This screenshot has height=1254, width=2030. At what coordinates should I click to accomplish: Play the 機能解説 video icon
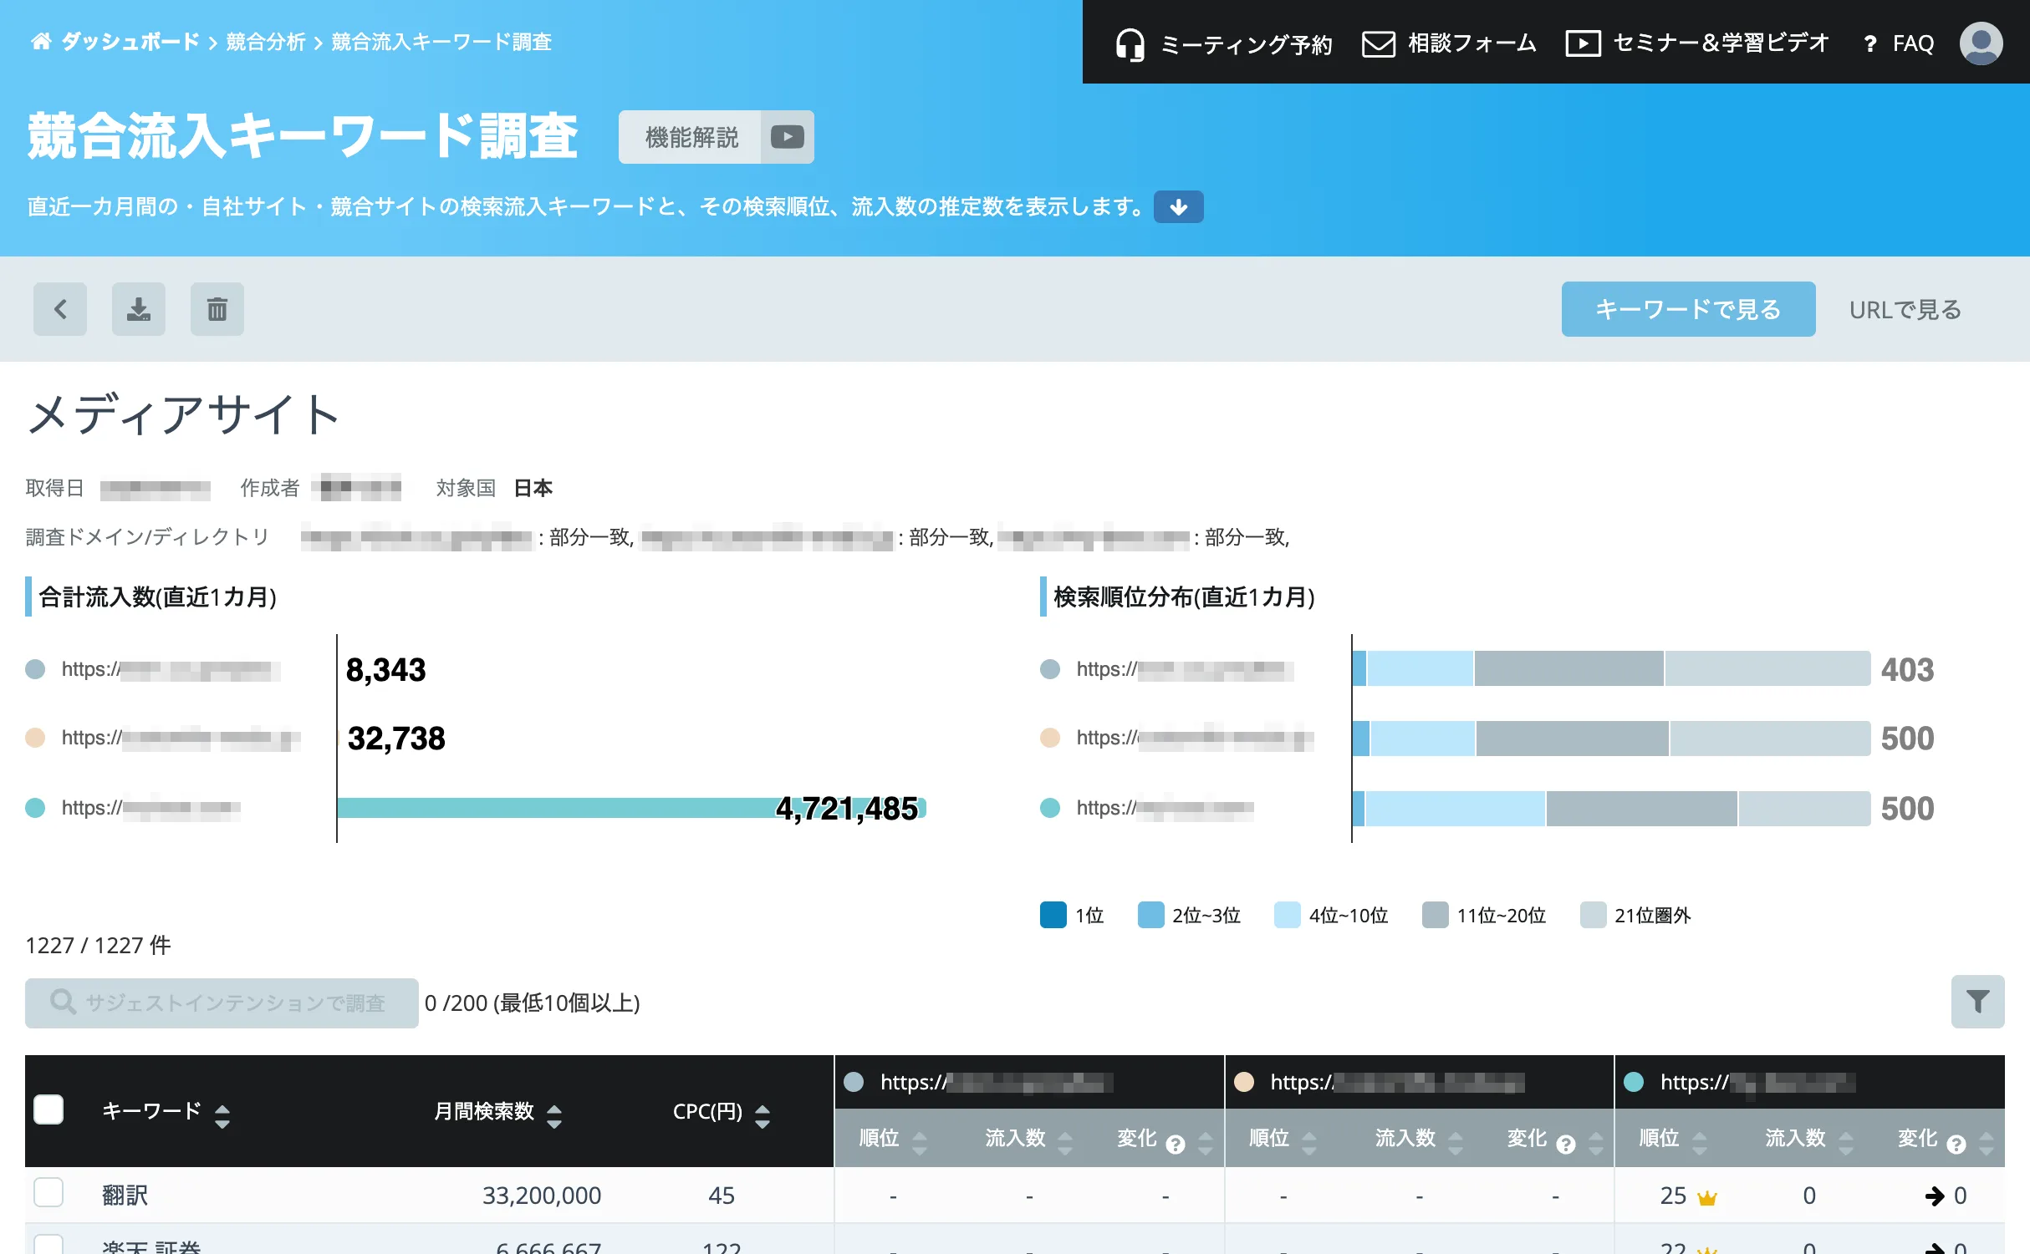pos(788,137)
